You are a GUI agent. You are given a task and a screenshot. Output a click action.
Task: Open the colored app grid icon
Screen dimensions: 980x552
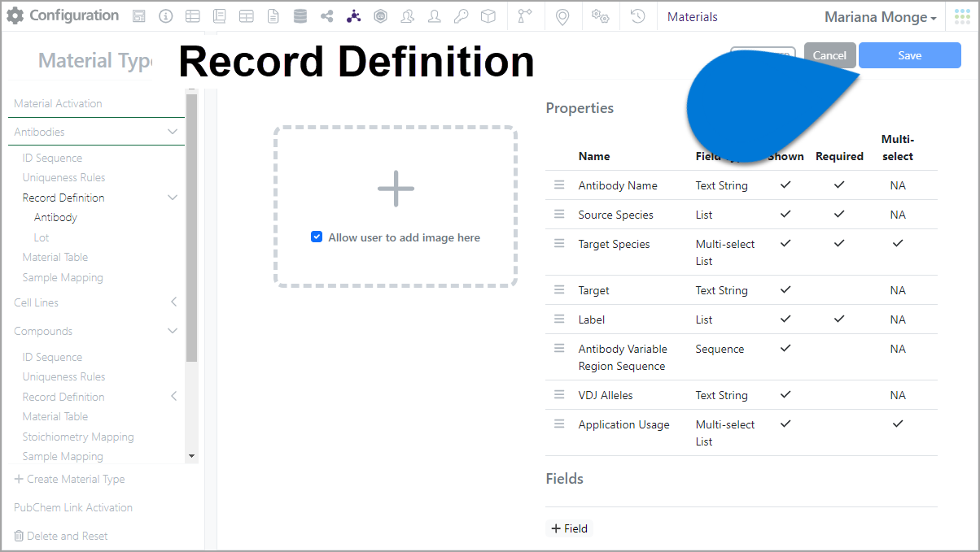pyautogui.click(x=961, y=16)
